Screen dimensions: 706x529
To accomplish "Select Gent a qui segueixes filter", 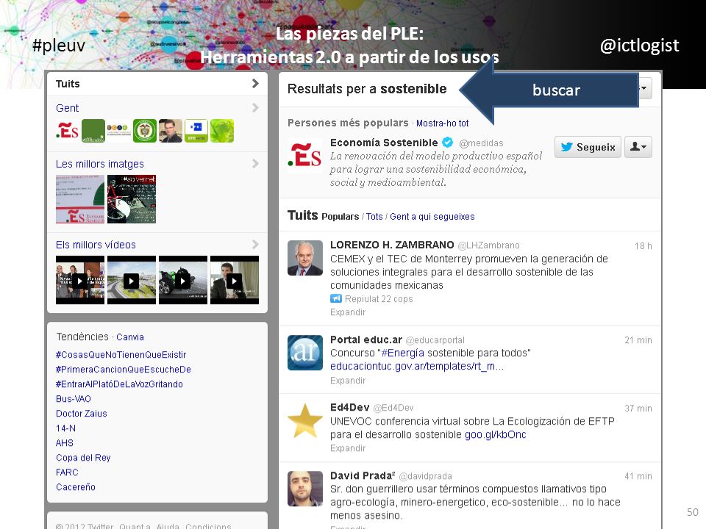I will (x=432, y=216).
